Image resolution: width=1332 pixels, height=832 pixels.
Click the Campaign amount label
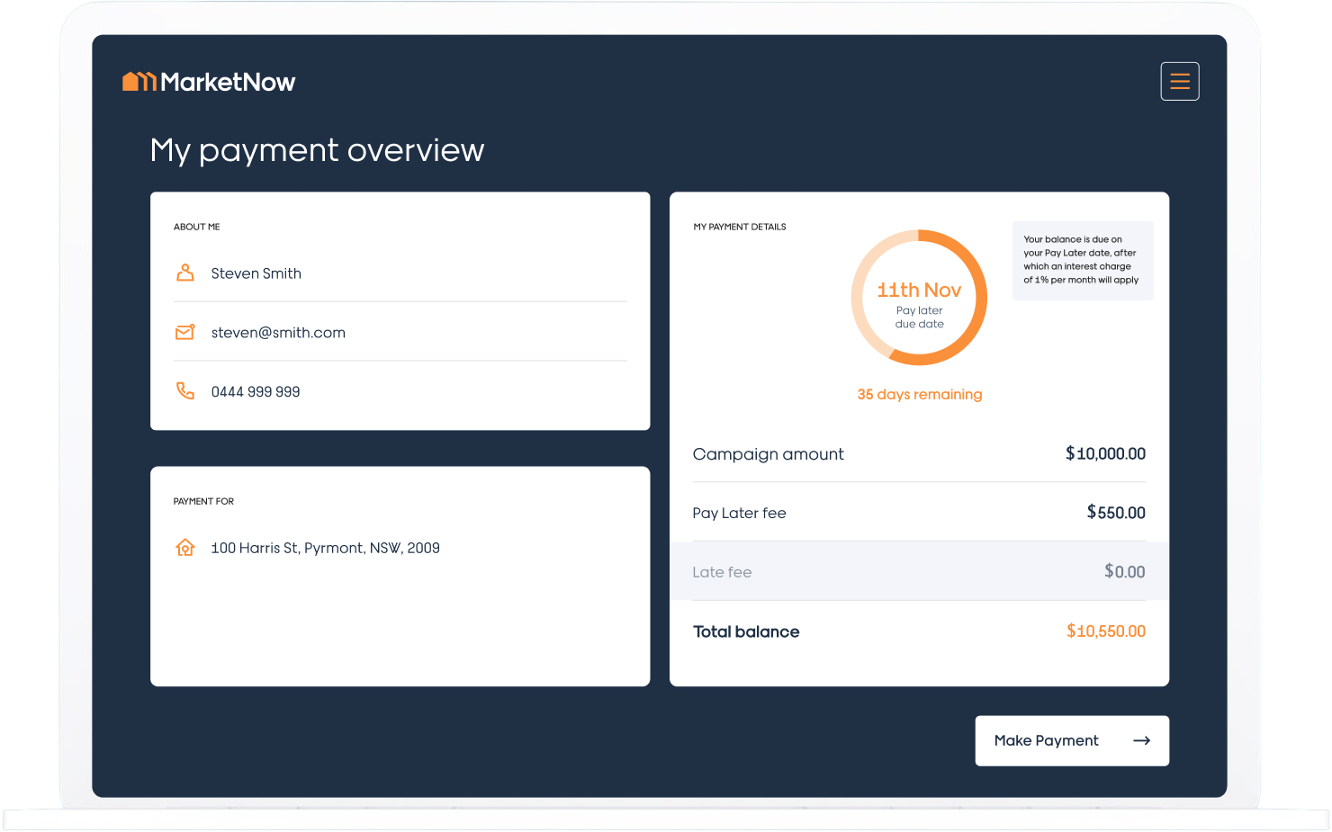click(769, 454)
